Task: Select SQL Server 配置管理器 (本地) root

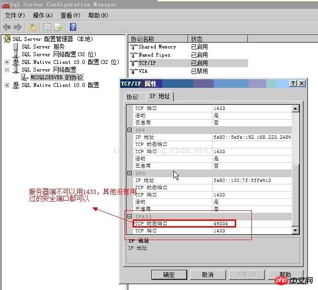Action: click(53, 39)
